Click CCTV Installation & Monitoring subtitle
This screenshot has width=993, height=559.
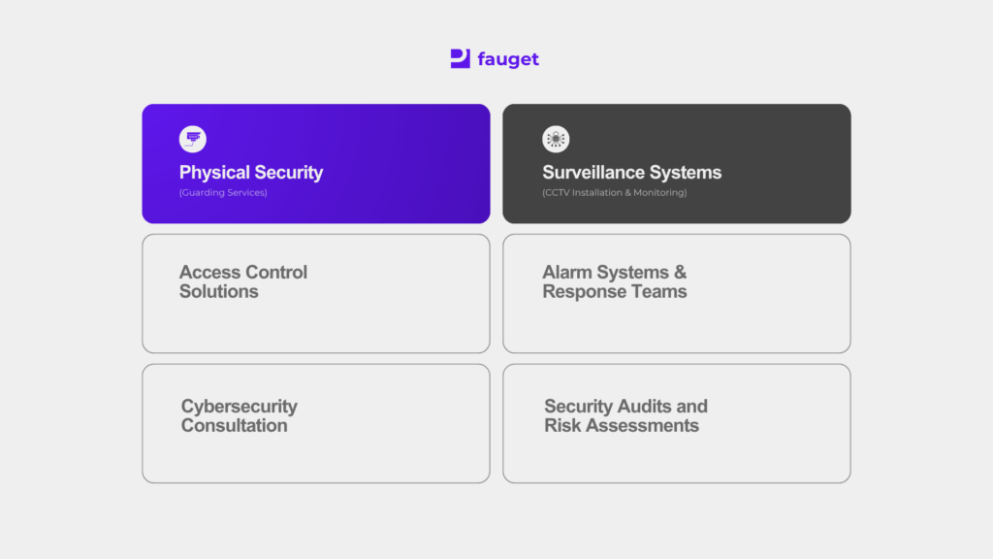point(614,193)
